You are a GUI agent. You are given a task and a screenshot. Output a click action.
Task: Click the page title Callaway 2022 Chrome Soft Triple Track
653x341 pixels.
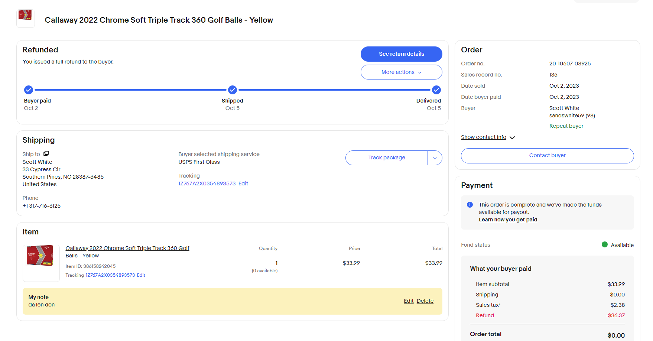[159, 20]
